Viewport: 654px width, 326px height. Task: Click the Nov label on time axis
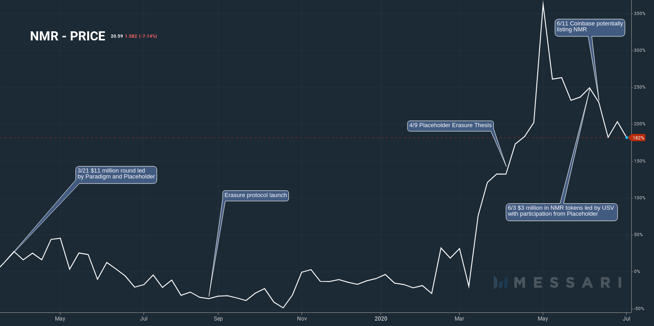click(x=302, y=319)
